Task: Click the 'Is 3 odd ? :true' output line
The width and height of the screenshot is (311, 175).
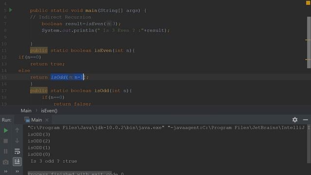Action: [53, 161]
